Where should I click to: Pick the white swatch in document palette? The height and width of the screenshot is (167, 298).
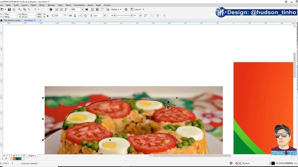tap(23, 159)
